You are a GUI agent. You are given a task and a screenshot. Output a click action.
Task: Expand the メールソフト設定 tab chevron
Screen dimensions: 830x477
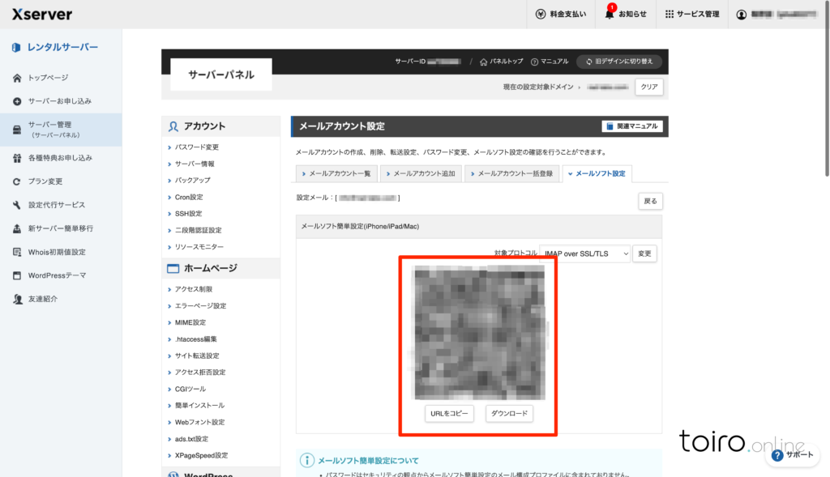[x=569, y=174]
